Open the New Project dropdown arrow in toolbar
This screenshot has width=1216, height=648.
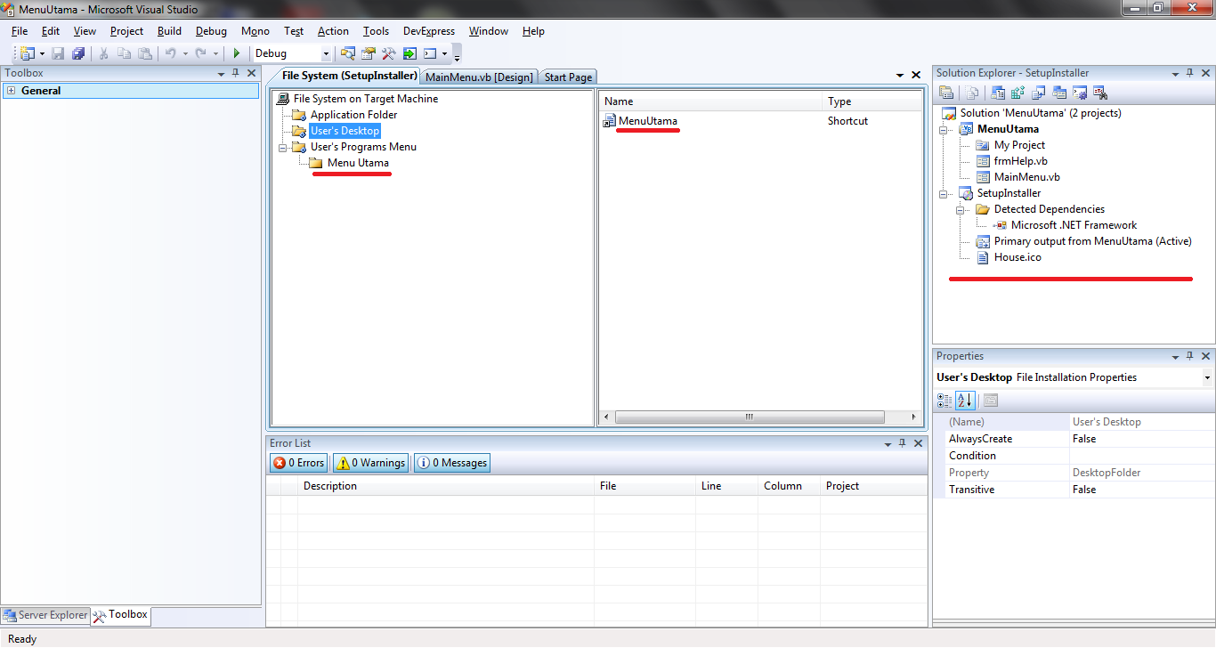(x=41, y=53)
